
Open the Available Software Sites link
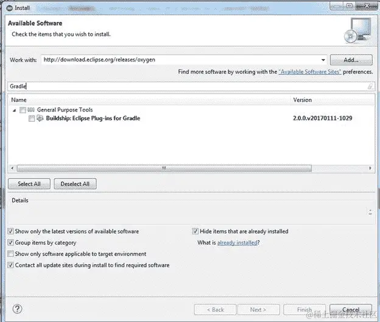click(x=310, y=72)
